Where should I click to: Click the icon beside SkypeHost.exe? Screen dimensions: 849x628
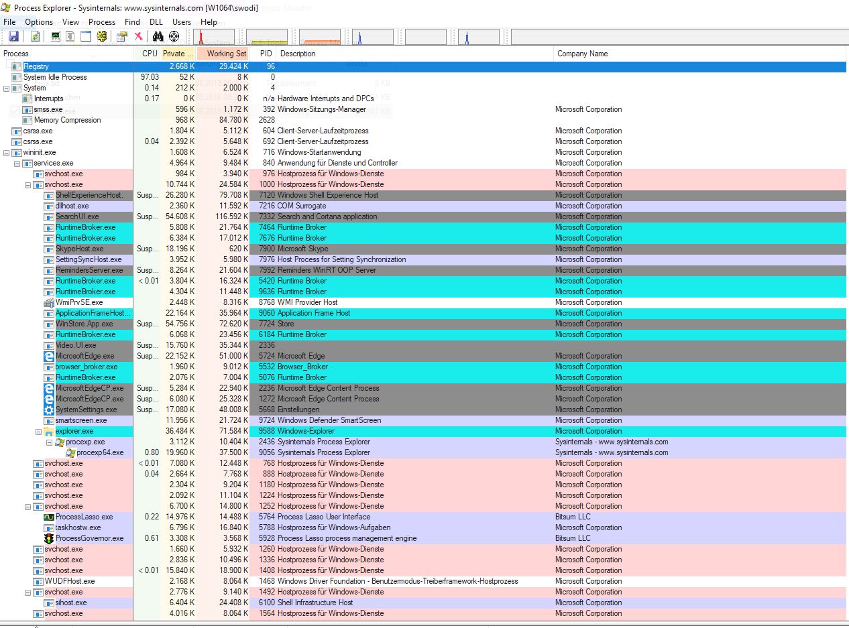49,249
